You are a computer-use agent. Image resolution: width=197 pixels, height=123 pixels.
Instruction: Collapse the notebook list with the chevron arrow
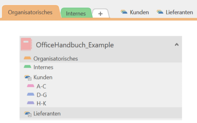tap(177, 44)
